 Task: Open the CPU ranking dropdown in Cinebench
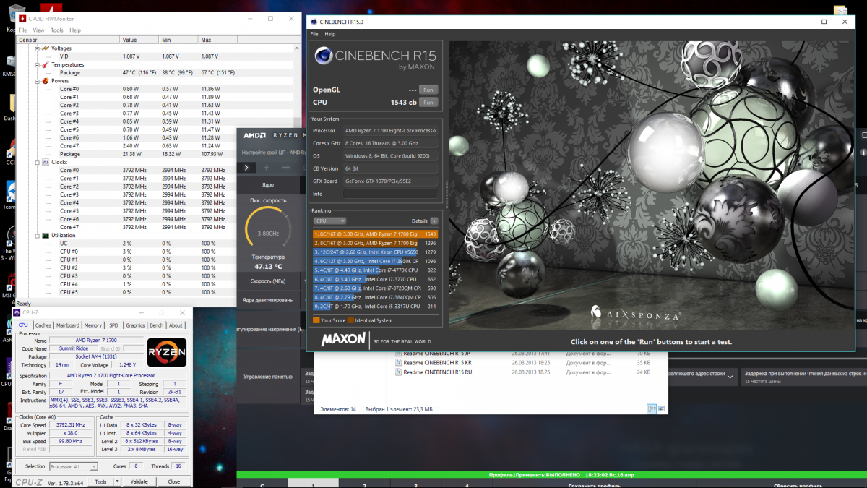tap(330, 221)
